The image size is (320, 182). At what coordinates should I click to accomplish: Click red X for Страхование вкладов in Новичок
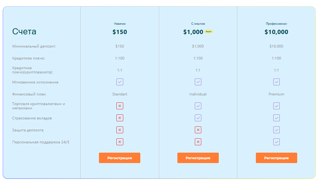tap(120, 118)
